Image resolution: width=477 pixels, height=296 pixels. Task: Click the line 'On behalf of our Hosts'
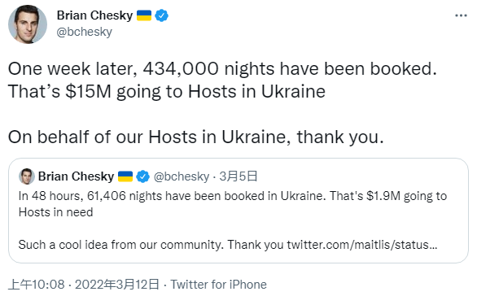point(195,137)
